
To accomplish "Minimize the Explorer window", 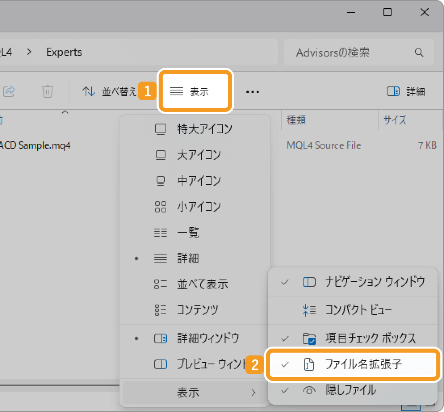I will 351,13.
